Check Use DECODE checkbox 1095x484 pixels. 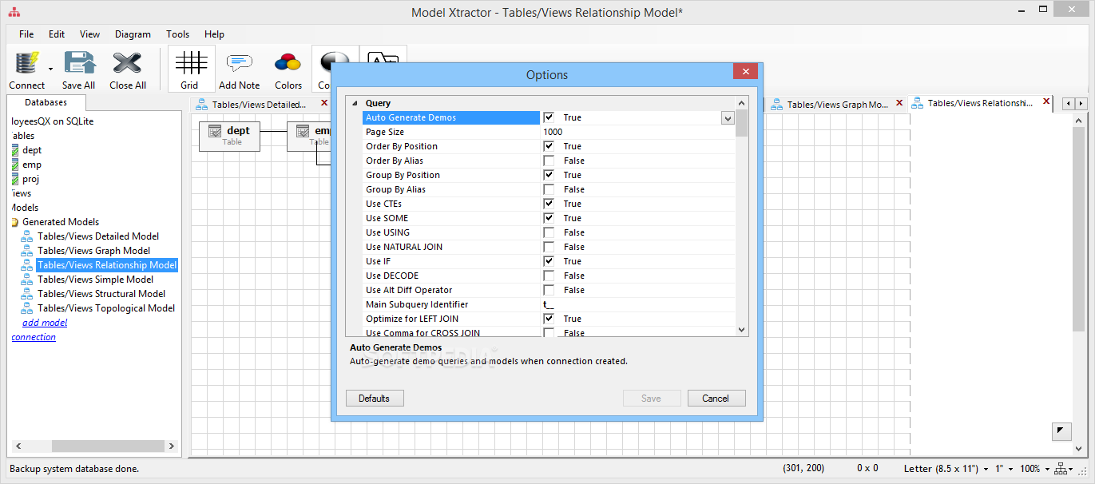[549, 276]
